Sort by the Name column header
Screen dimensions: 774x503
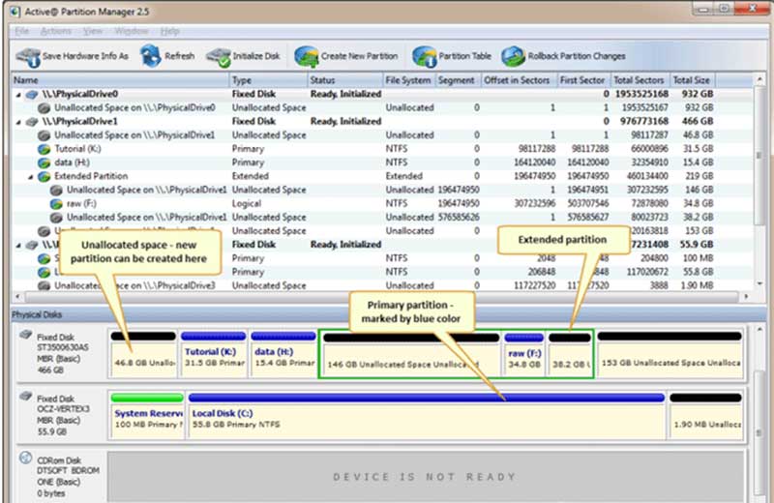120,80
